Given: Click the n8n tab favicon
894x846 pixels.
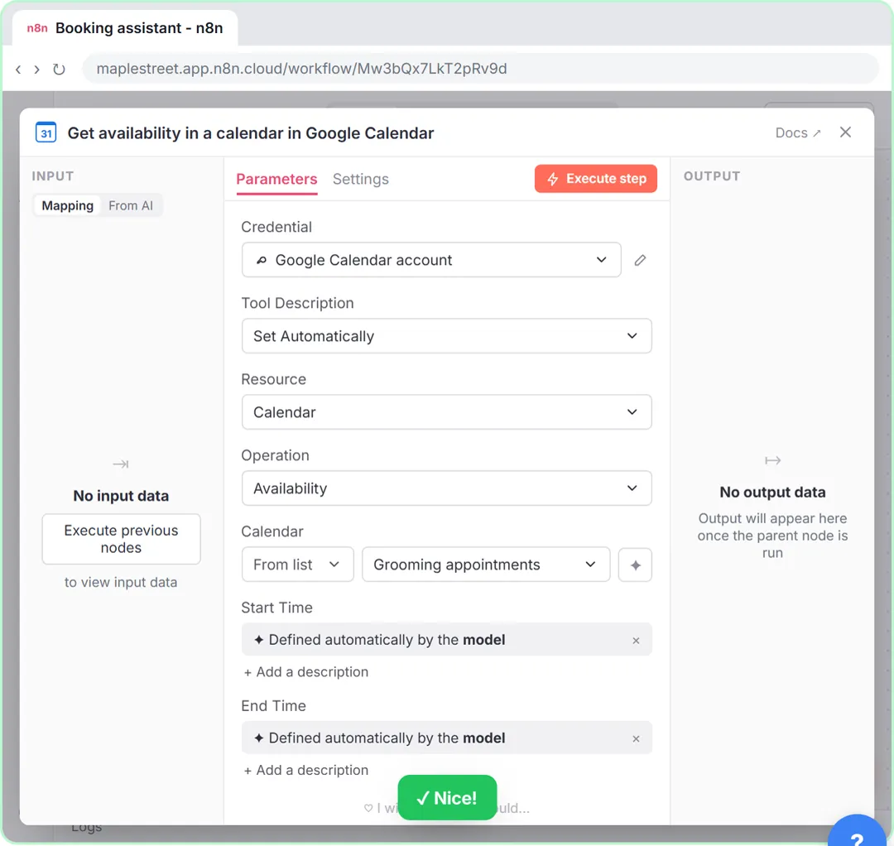Looking at the screenshot, I should [37, 28].
